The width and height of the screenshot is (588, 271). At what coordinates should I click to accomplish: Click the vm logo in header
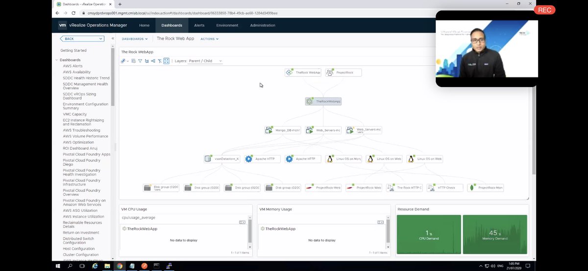63,25
